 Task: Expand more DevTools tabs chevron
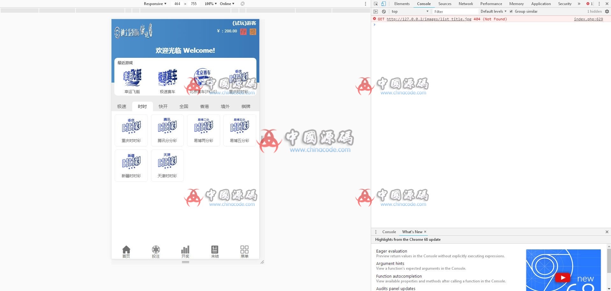pyautogui.click(x=579, y=4)
